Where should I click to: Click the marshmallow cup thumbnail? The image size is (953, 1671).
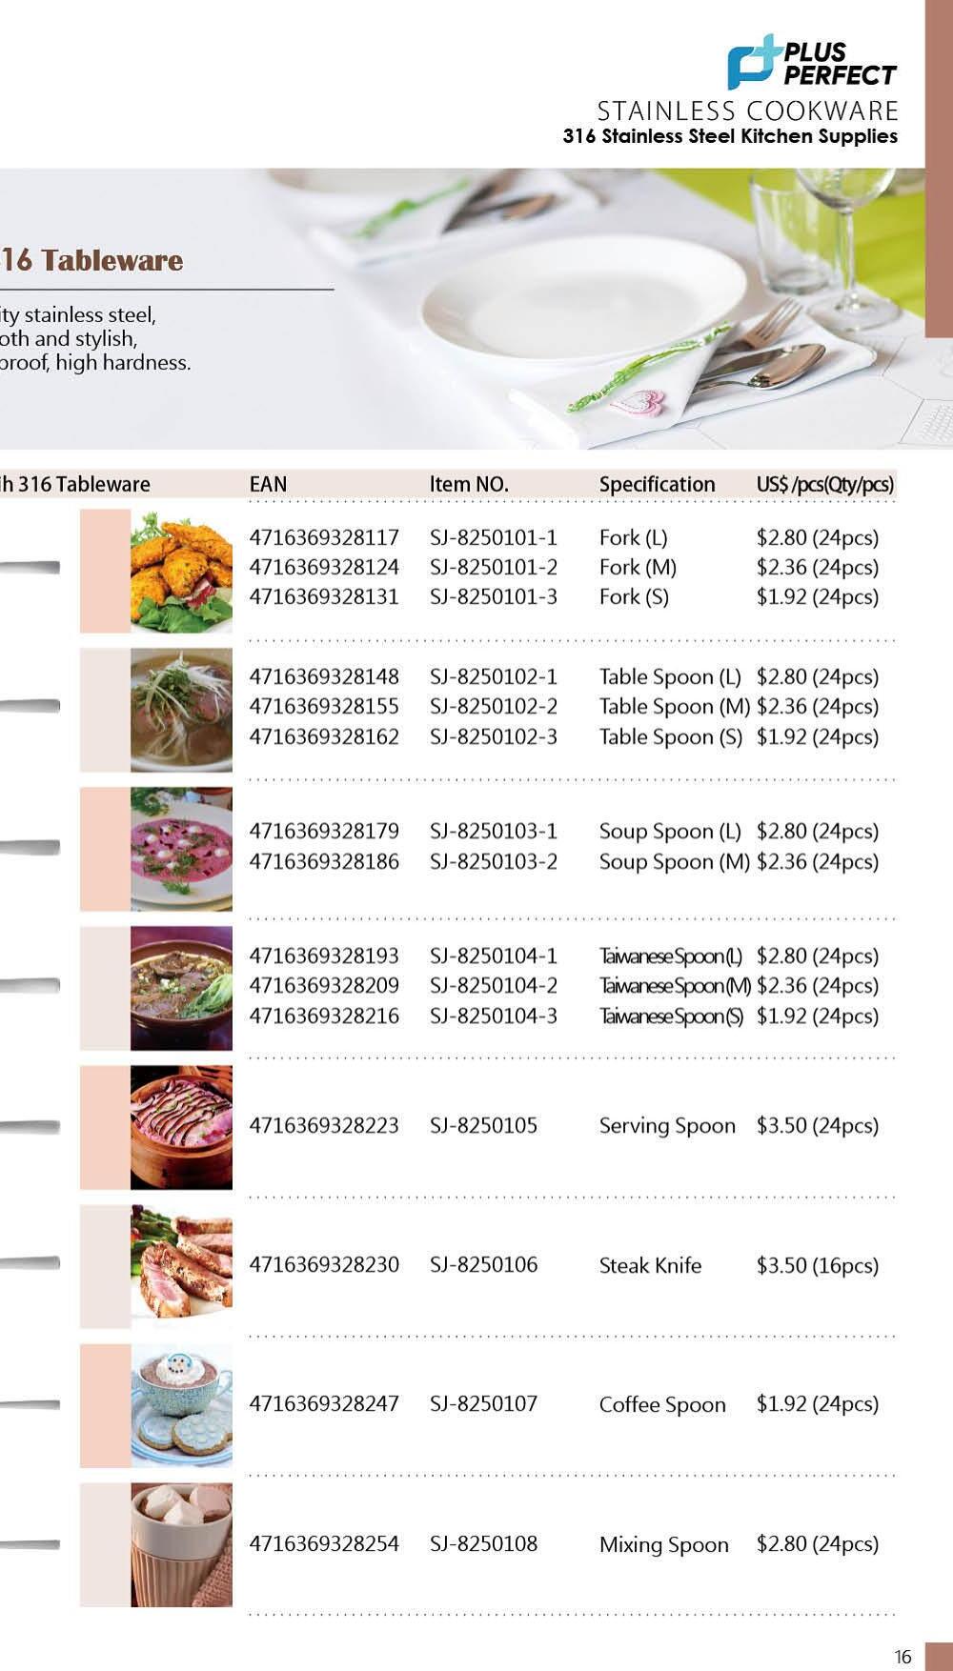click(x=181, y=1544)
